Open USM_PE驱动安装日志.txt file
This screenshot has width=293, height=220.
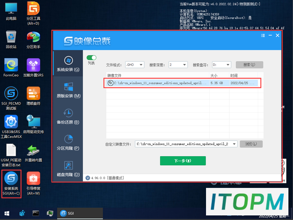point(11,155)
